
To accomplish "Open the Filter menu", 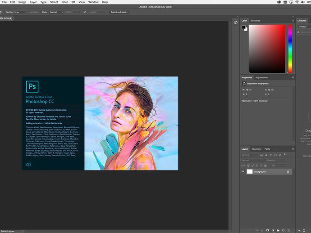I will pos(64,2).
